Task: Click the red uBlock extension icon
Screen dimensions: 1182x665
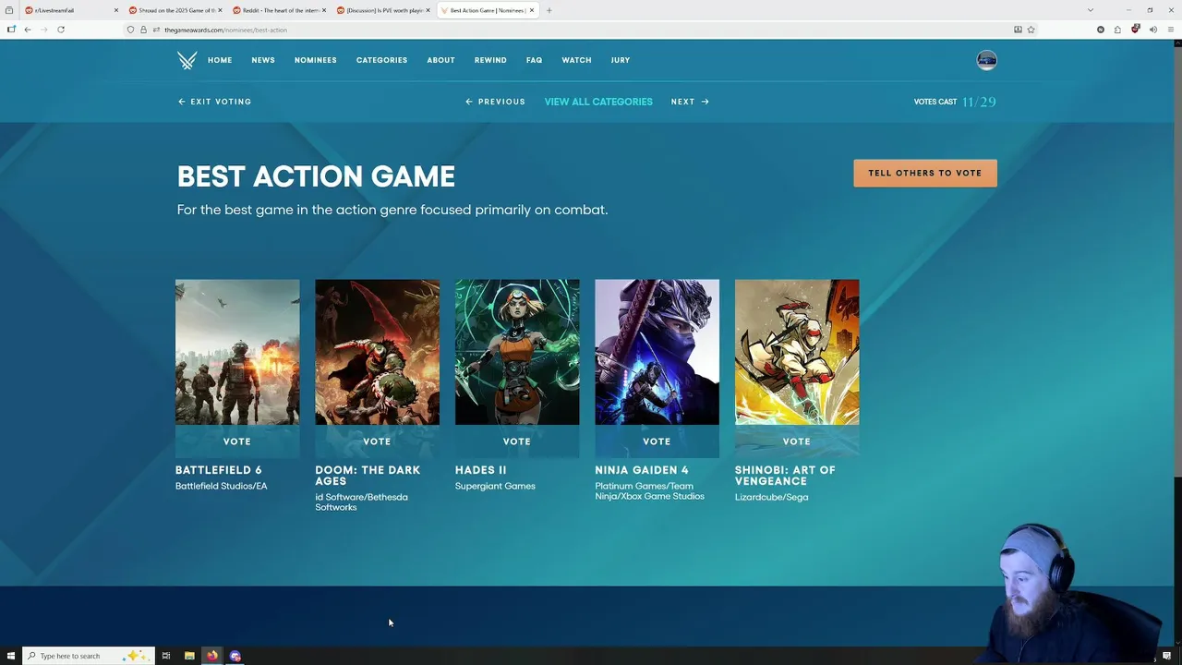Action: pyautogui.click(x=1135, y=30)
